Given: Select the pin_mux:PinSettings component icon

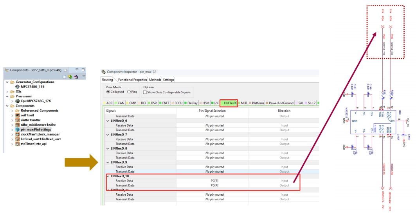Looking at the screenshot, I should click(18, 129).
